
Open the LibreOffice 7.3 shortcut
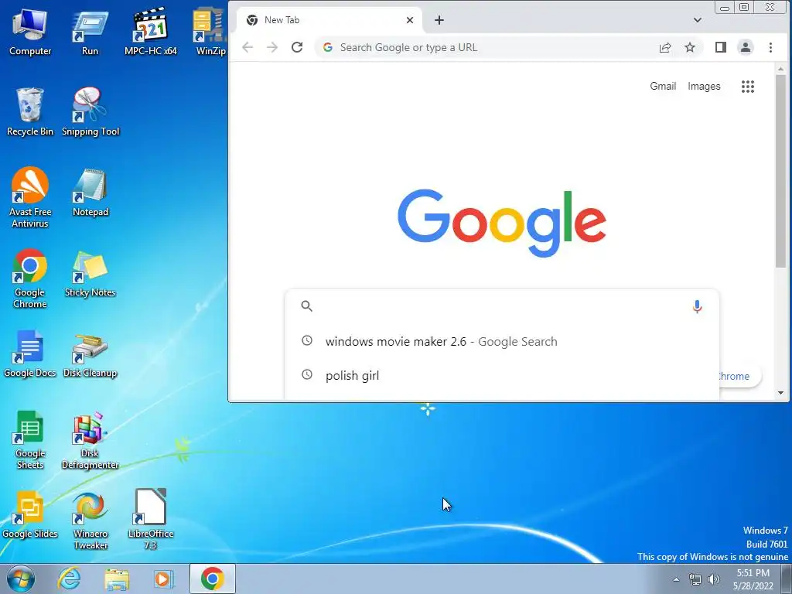coord(151,519)
